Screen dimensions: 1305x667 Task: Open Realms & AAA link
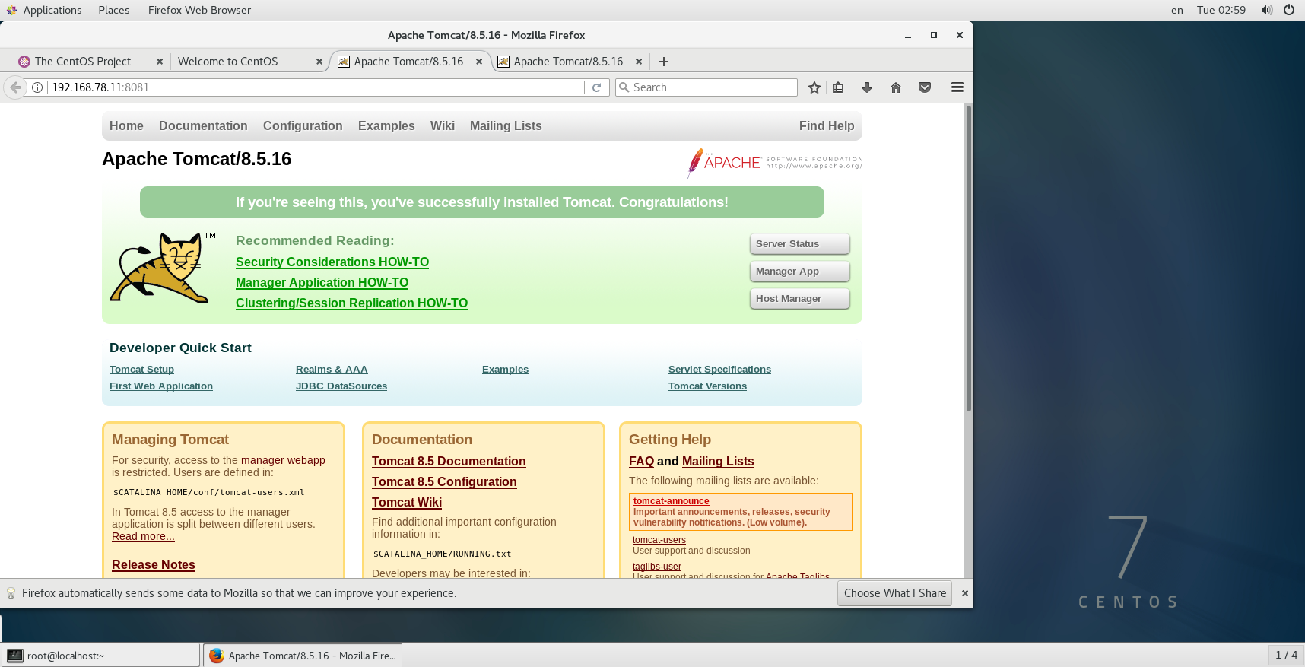(x=332, y=370)
